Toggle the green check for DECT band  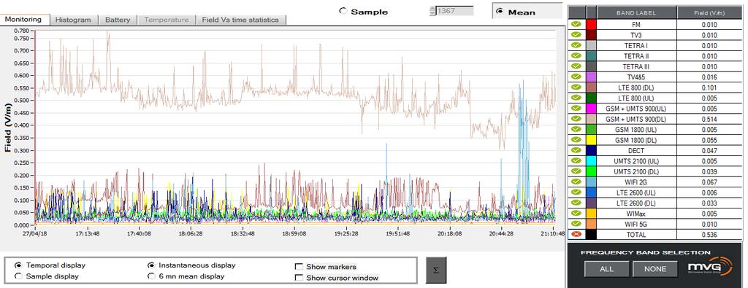(576, 150)
